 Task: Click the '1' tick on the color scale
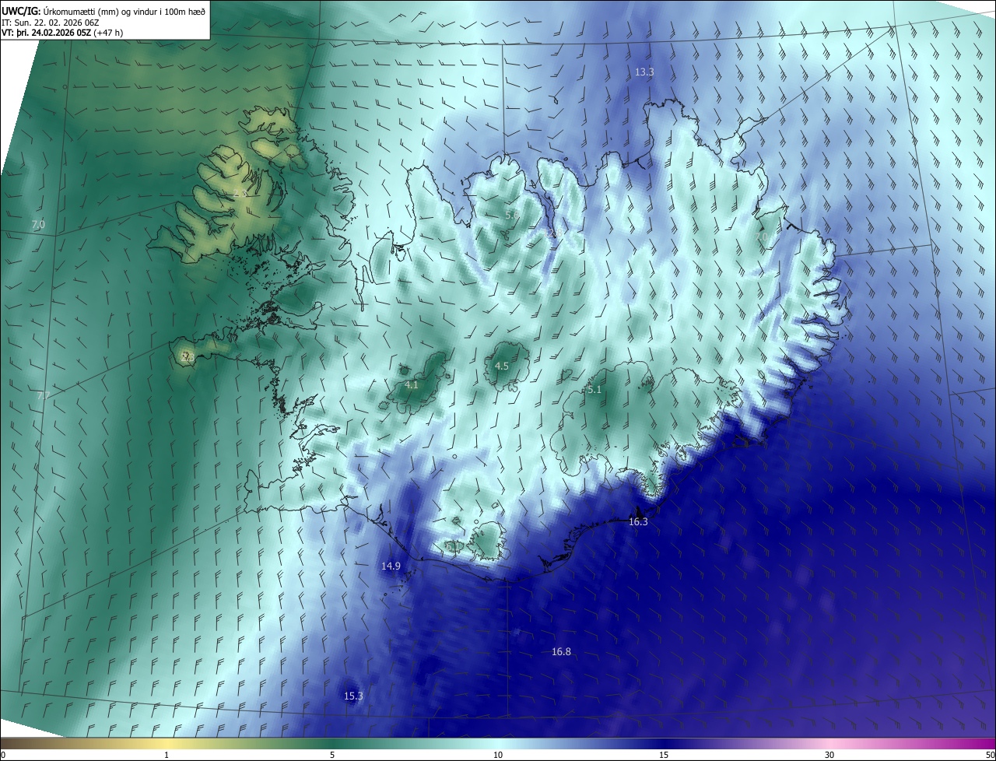(167, 755)
